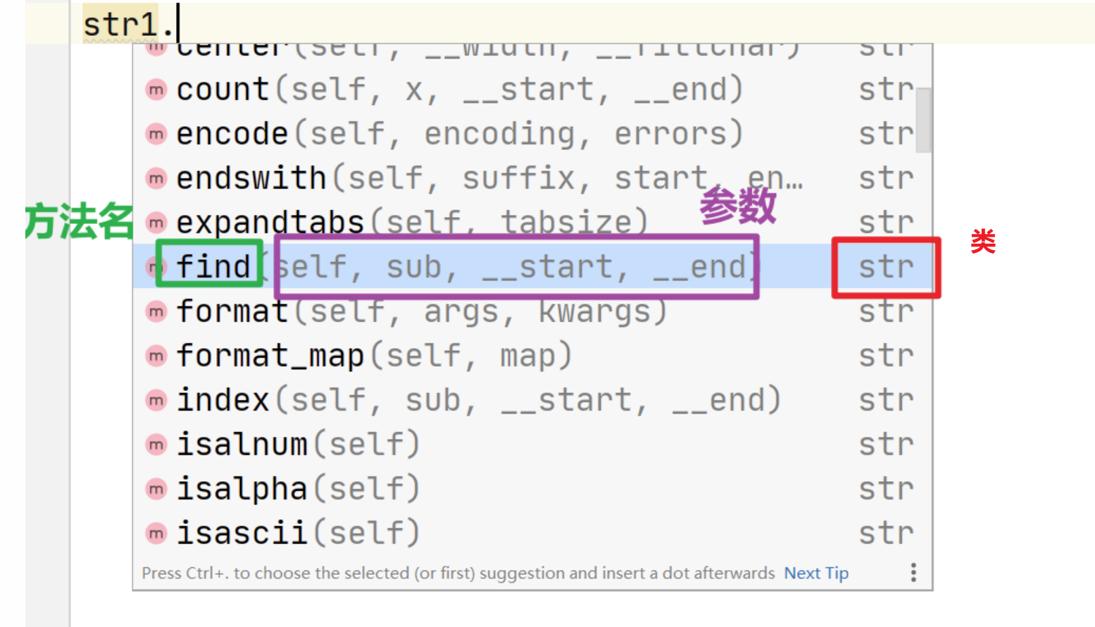Viewport: 1095px width, 627px height.
Task: Click the method icon beside encode
Action: pos(156,135)
